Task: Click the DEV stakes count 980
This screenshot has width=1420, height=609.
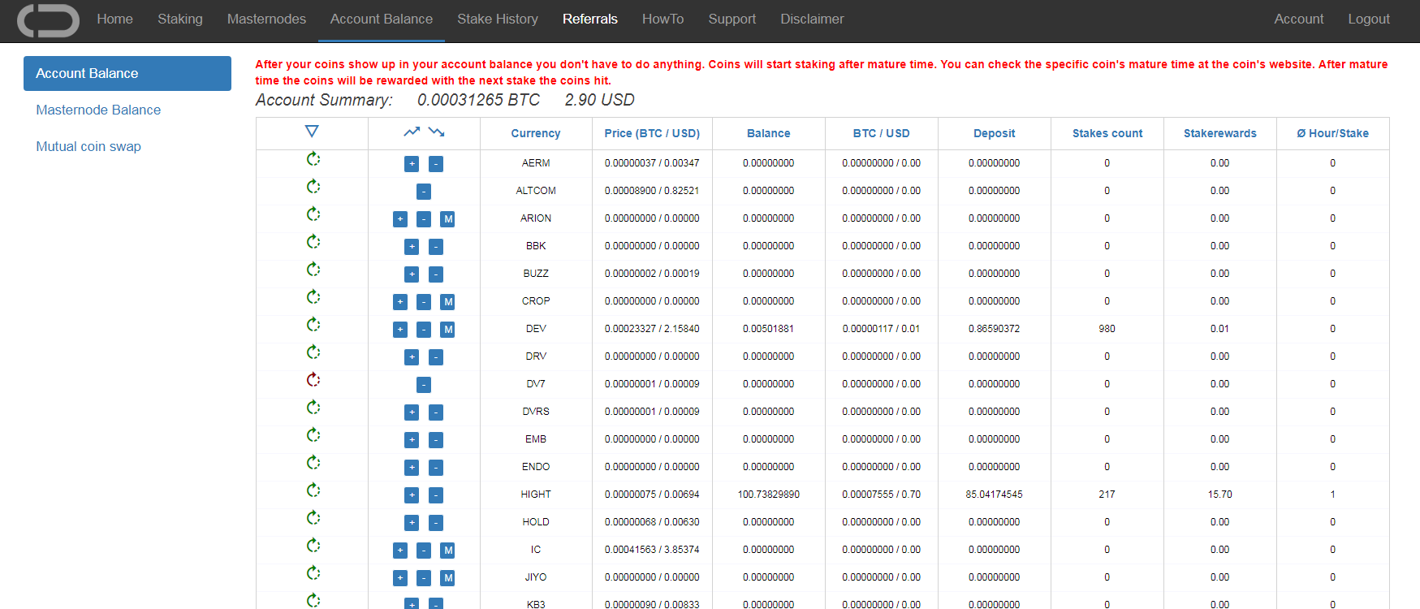Action: pos(1107,329)
